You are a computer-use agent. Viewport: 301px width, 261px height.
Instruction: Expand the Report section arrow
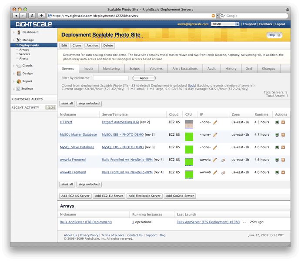click(x=14, y=82)
